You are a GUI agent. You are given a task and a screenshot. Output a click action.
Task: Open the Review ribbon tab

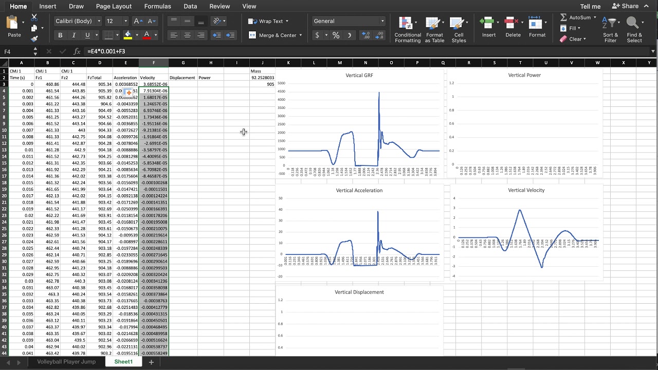[220, 6]
